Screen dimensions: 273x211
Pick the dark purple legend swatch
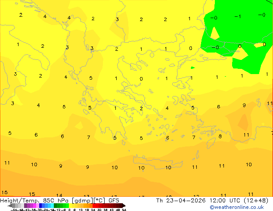pos(25,206)
